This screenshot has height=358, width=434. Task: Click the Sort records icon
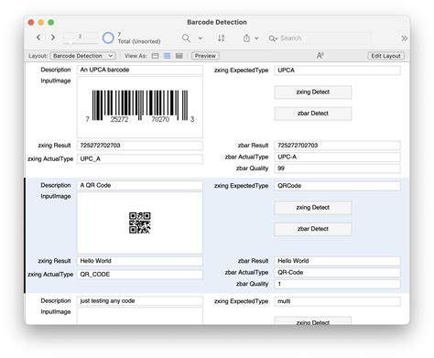222,38
